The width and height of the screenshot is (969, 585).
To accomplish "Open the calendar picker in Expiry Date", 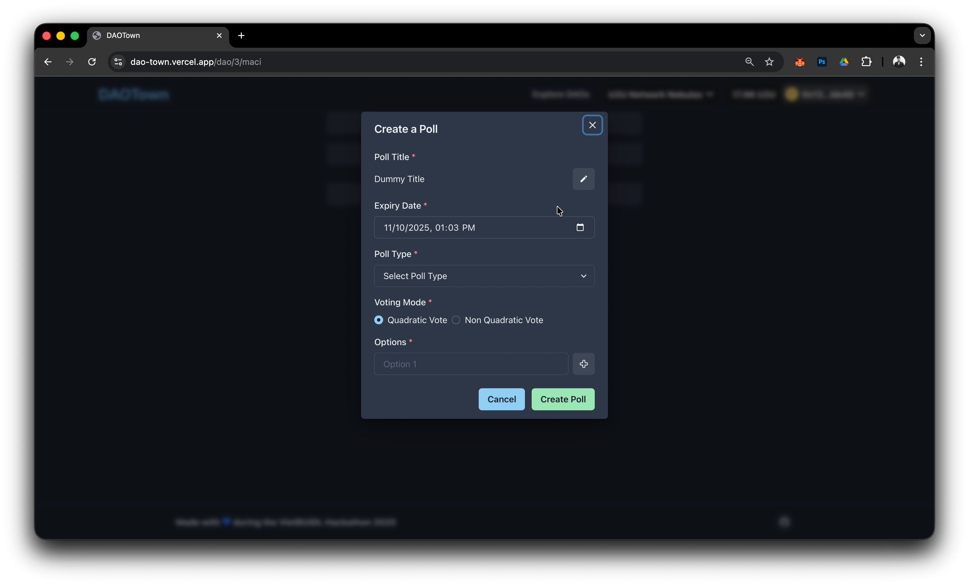I will click(580, 227).
